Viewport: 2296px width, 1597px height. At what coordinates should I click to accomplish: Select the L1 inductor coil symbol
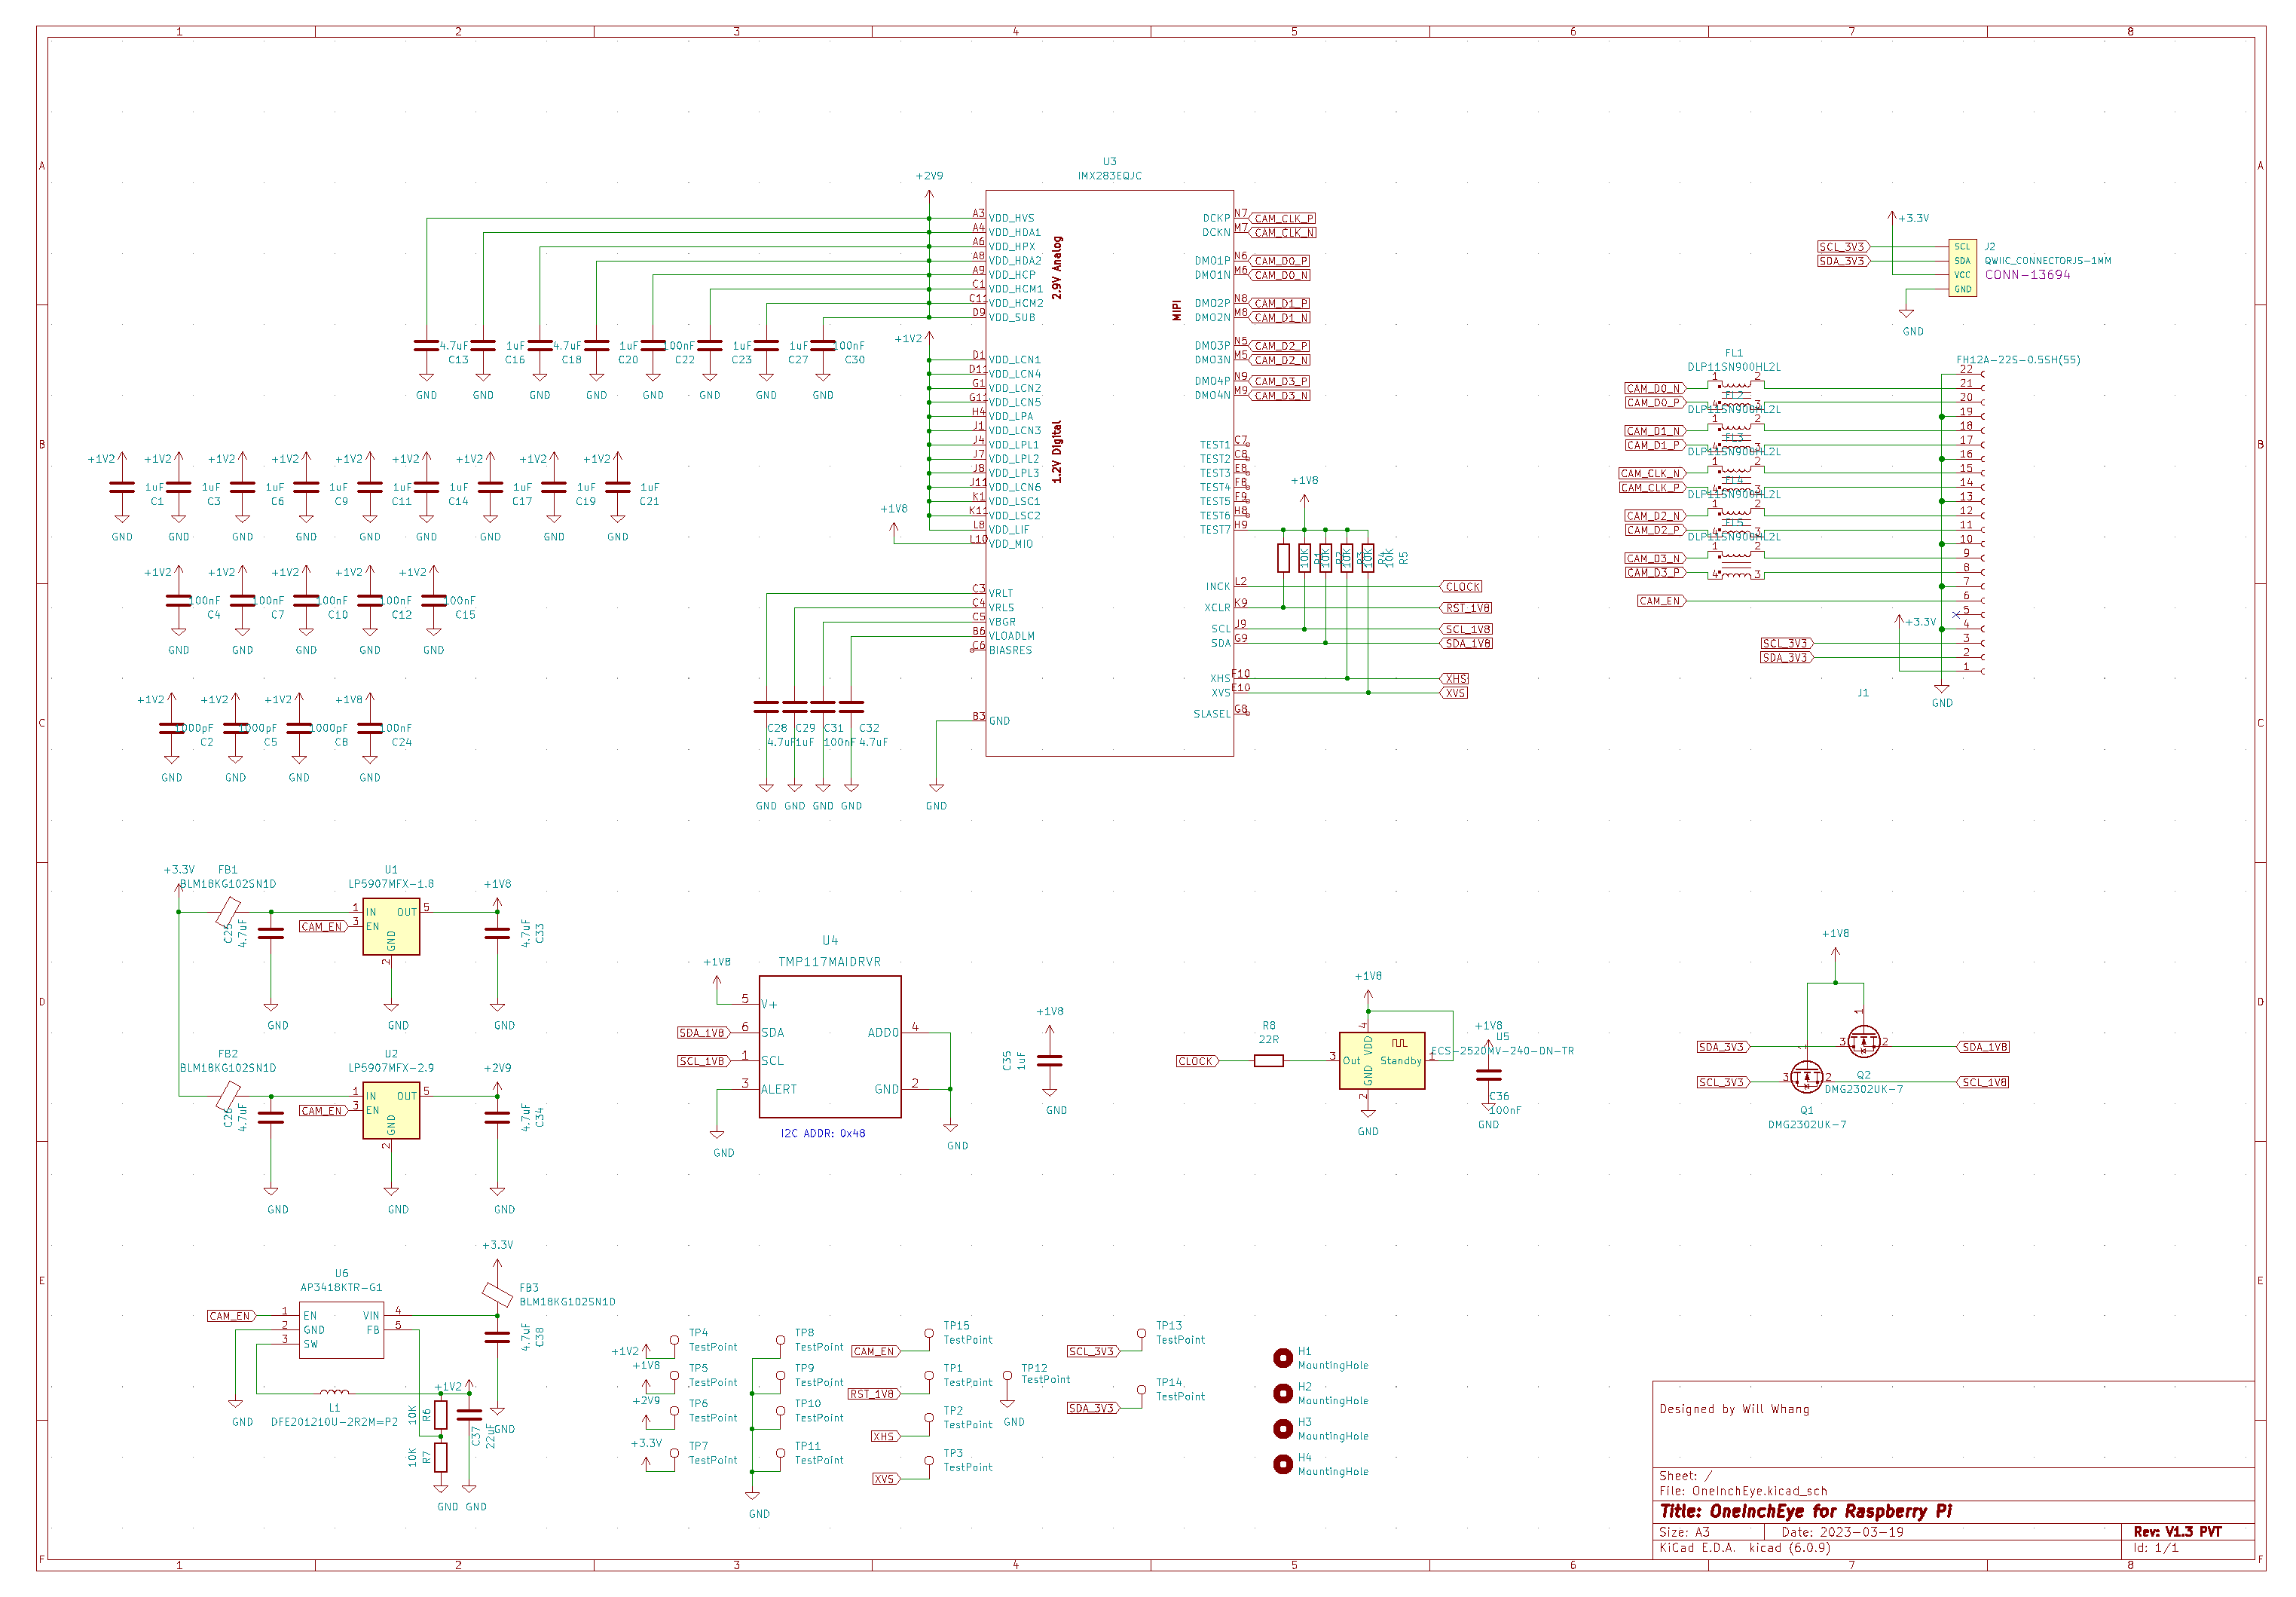click(334, 1392)
